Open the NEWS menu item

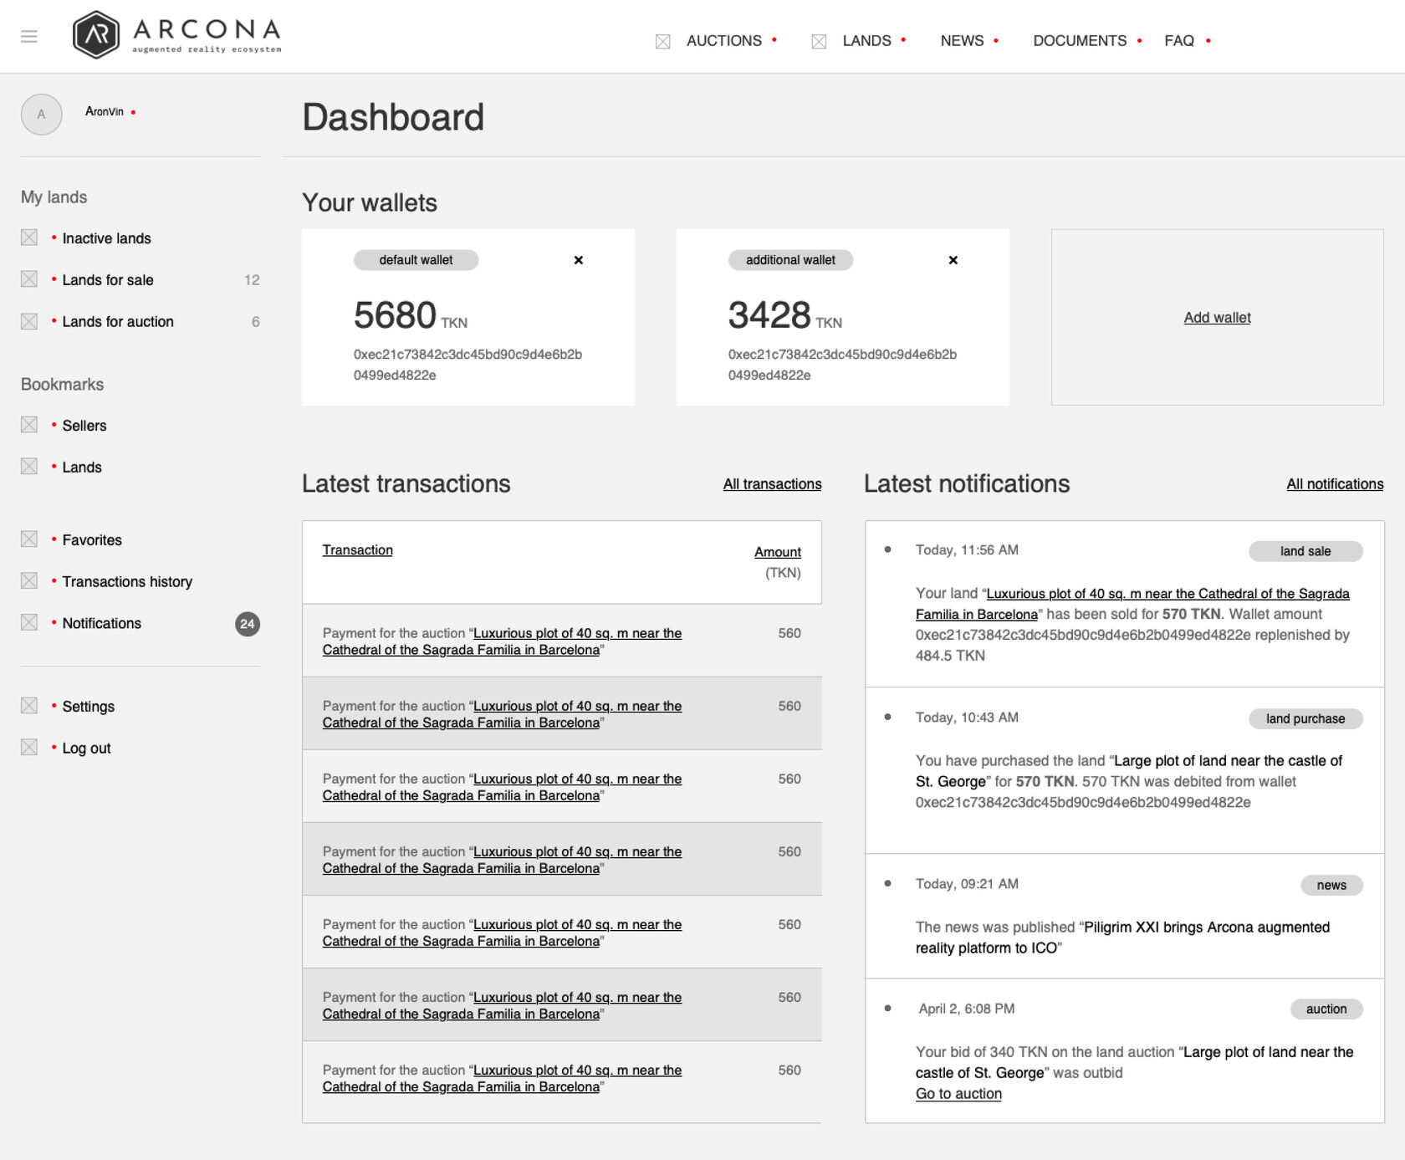click(x=962, y=41)
